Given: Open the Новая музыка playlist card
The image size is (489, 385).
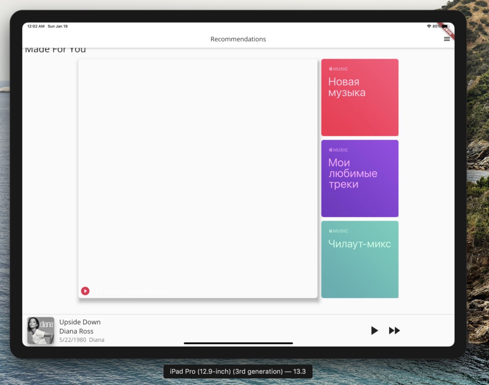Looking at the screenshot, I should [x=360, y=97].
